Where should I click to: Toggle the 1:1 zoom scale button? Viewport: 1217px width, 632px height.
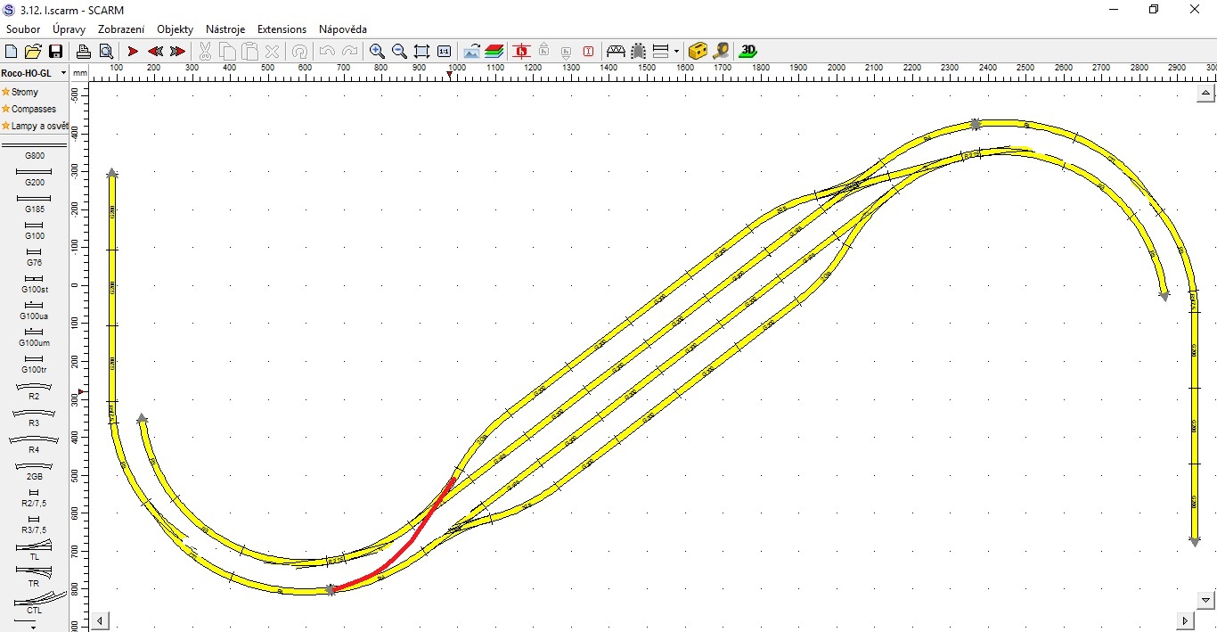[444, 52]
